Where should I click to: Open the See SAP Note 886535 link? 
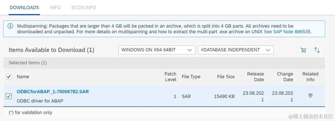[288, 32]
